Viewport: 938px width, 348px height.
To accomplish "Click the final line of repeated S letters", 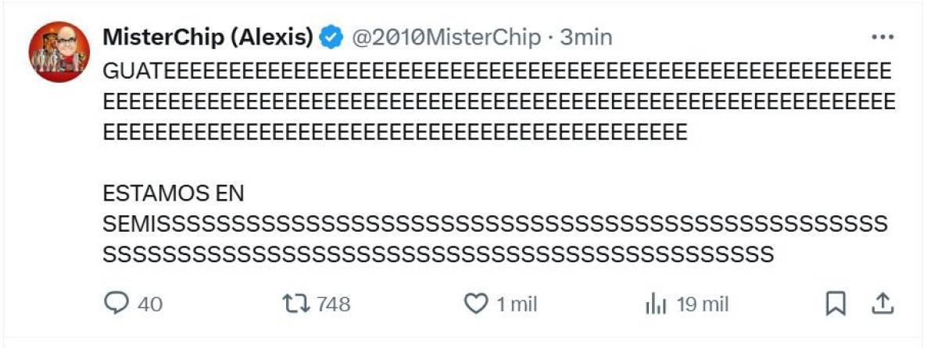I will [x=438, y=254].
